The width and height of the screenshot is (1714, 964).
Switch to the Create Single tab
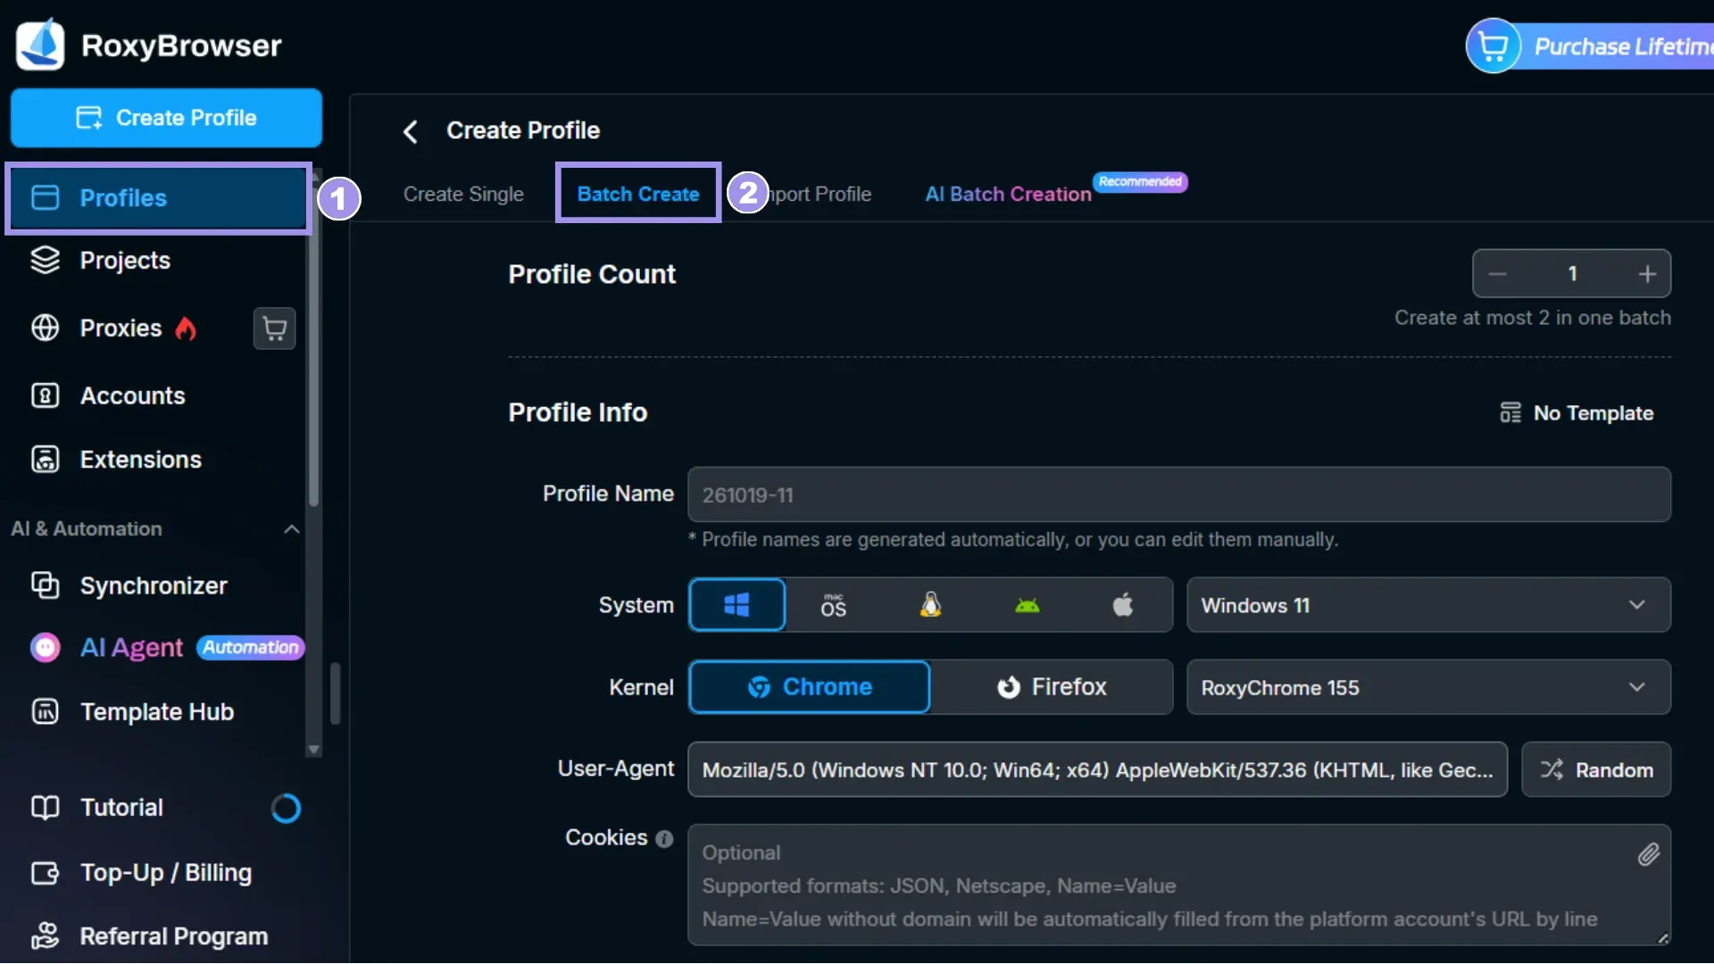(x=463, y=194)
